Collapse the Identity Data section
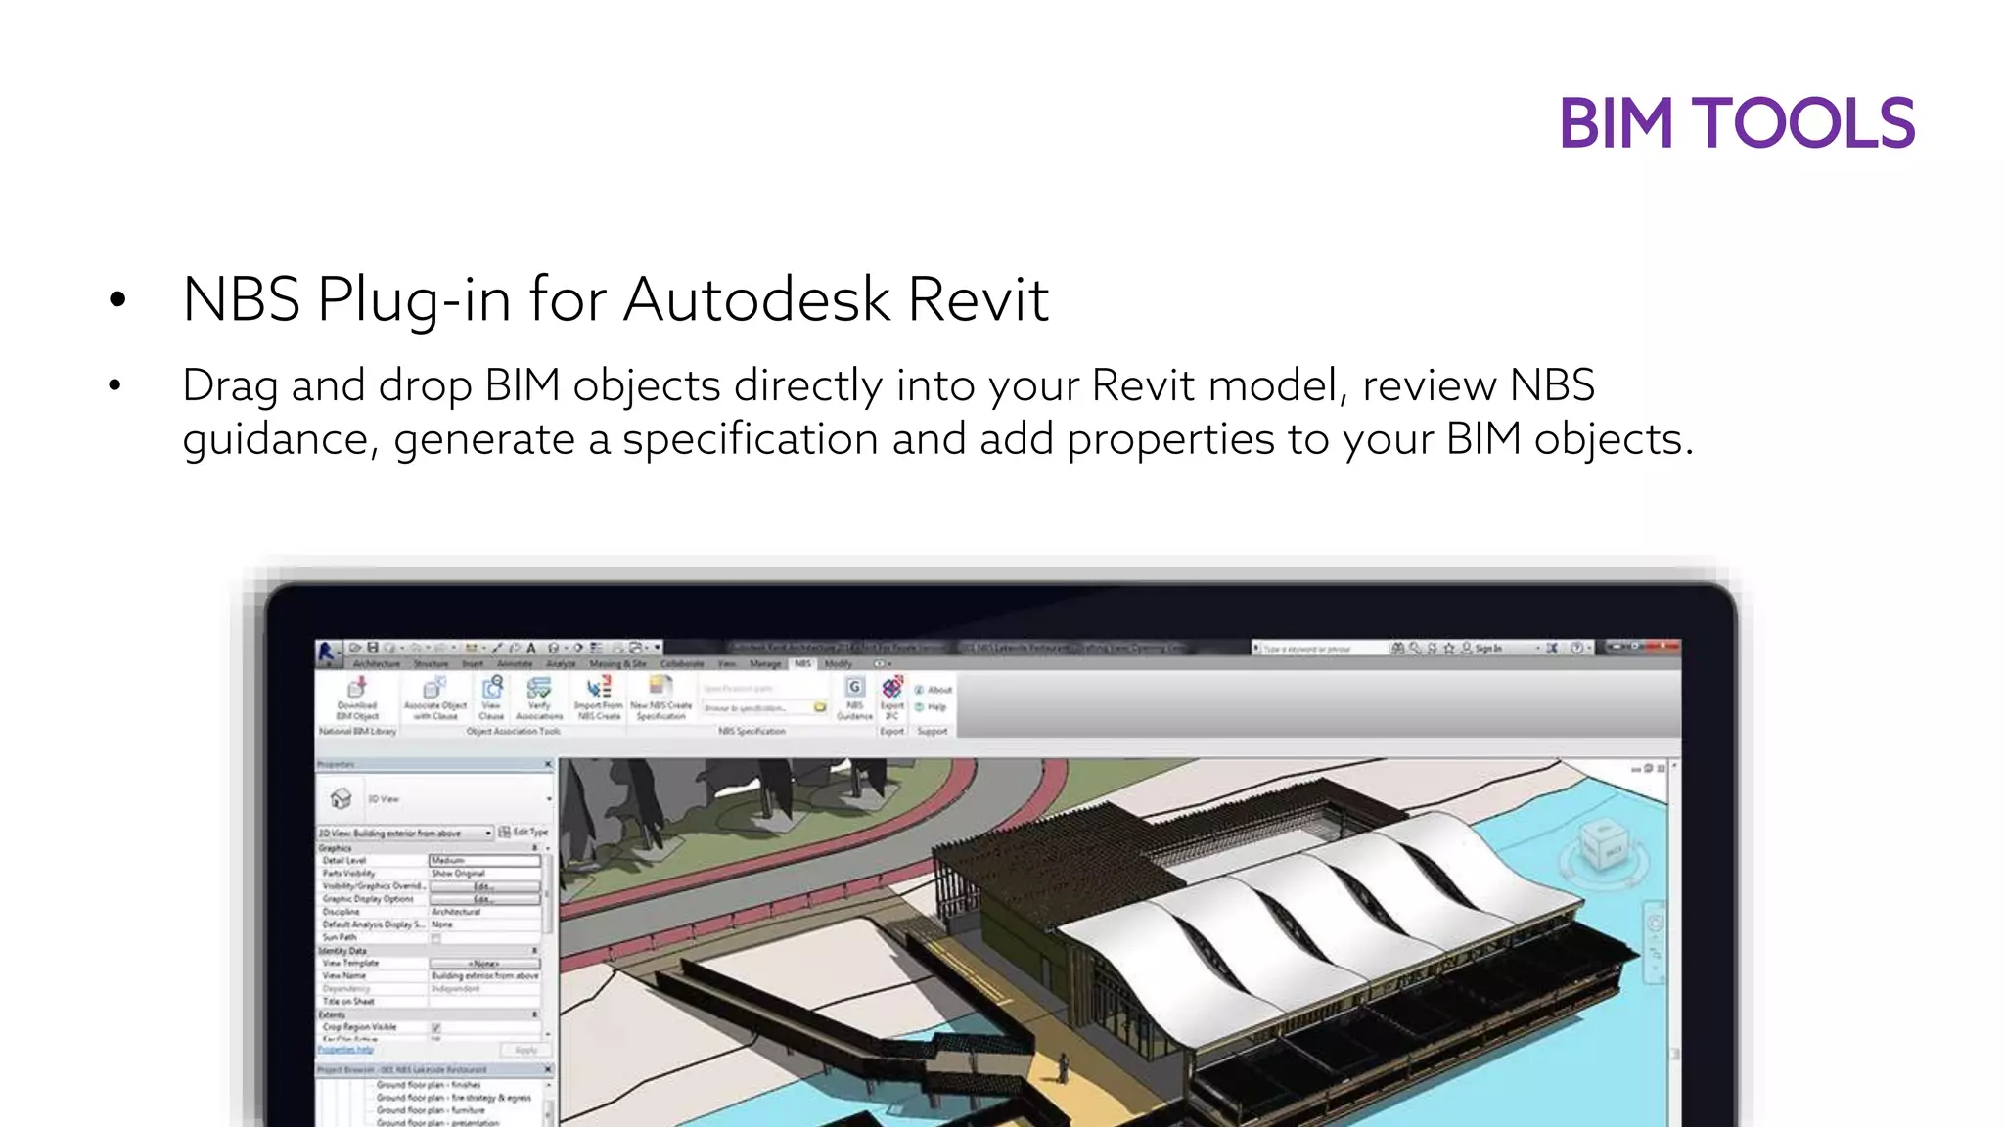This screenshot has width=2004, height=1127. 535,951
